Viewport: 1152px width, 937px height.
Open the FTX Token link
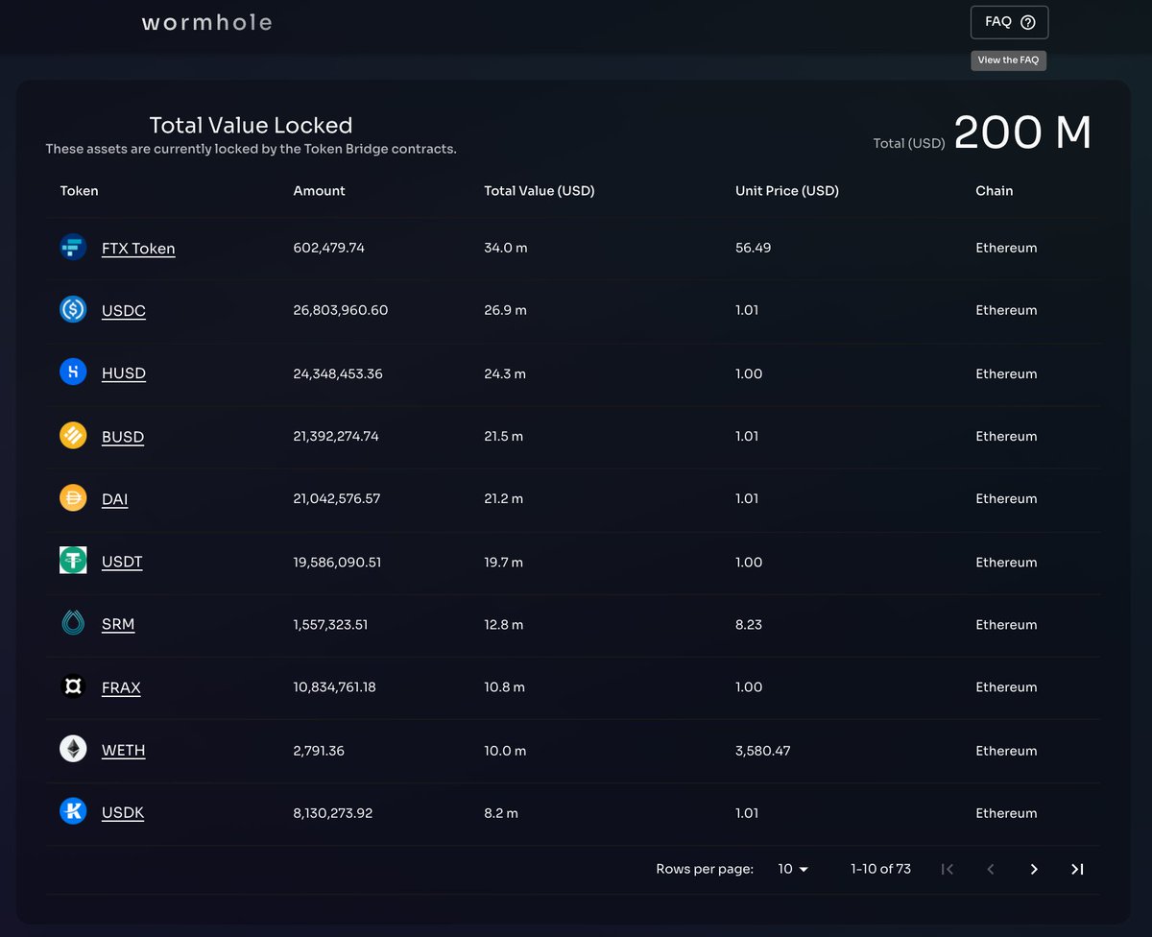[x=138, y=249]
